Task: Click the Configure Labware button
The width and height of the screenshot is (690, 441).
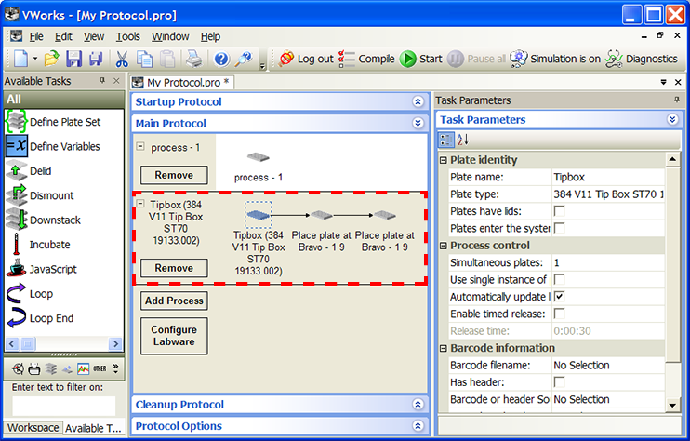Action: click(174, 335)
